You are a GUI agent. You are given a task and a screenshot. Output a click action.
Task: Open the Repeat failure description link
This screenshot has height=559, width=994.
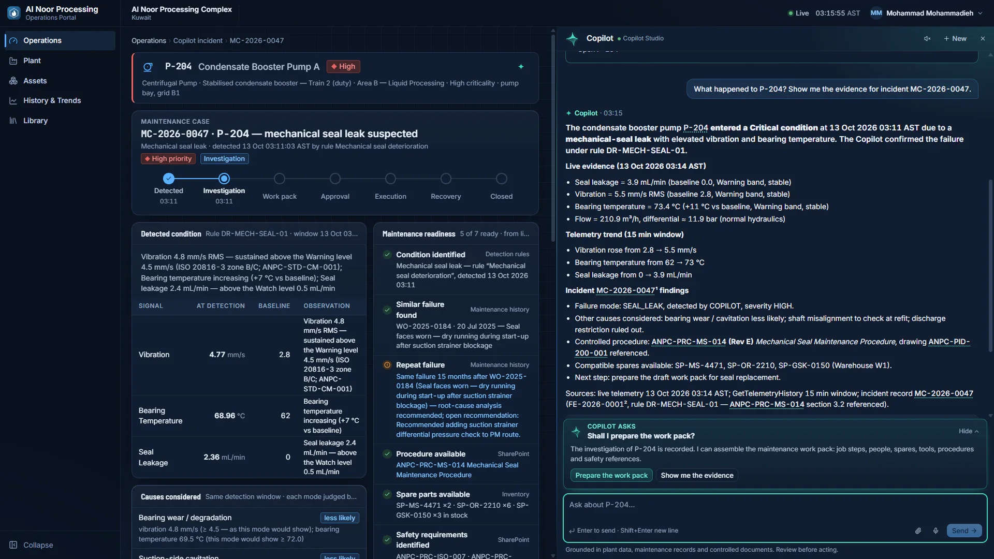point(461,405)
